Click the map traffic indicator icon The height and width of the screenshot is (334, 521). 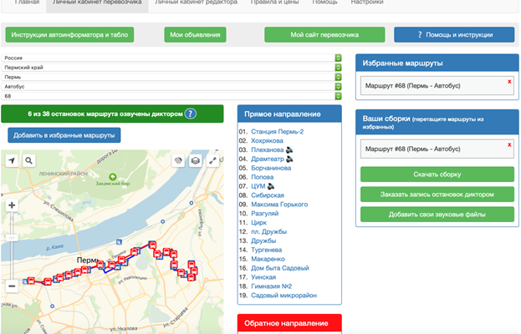178,160
